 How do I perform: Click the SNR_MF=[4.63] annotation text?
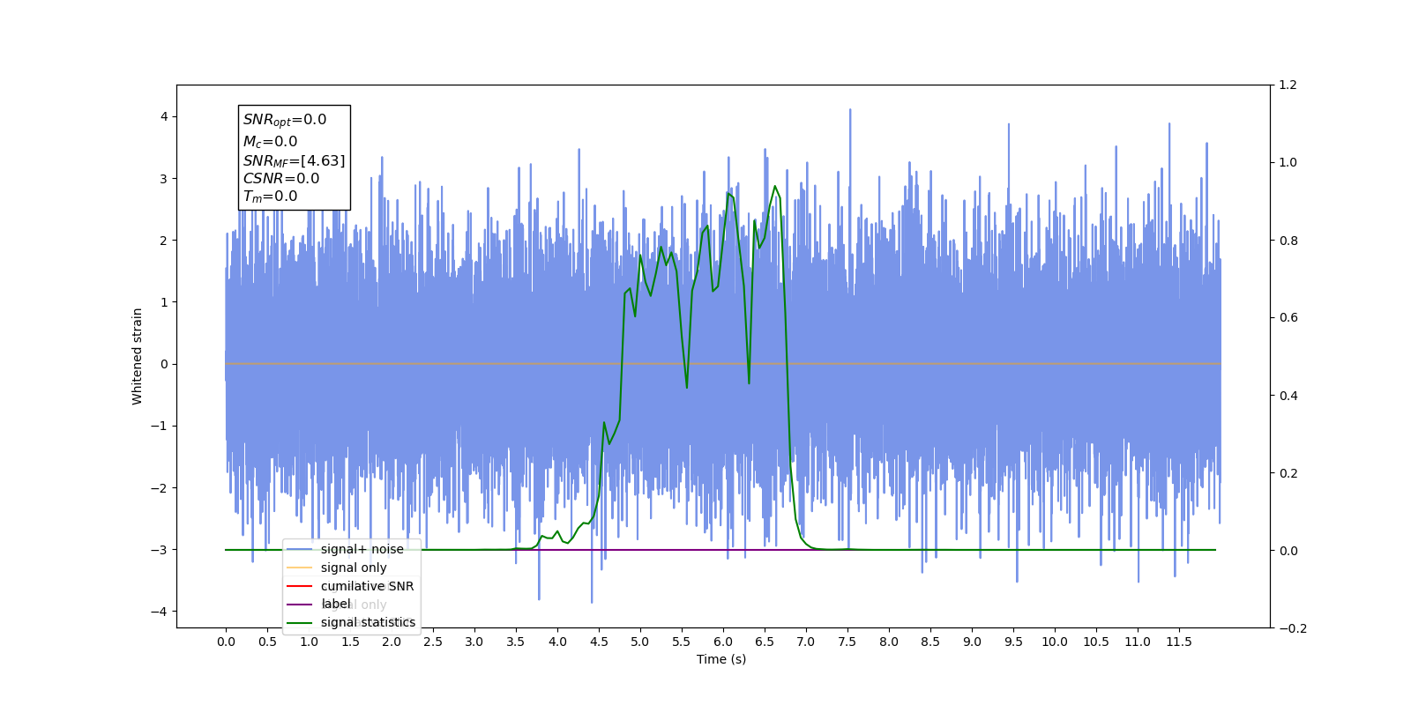point(295,160)
